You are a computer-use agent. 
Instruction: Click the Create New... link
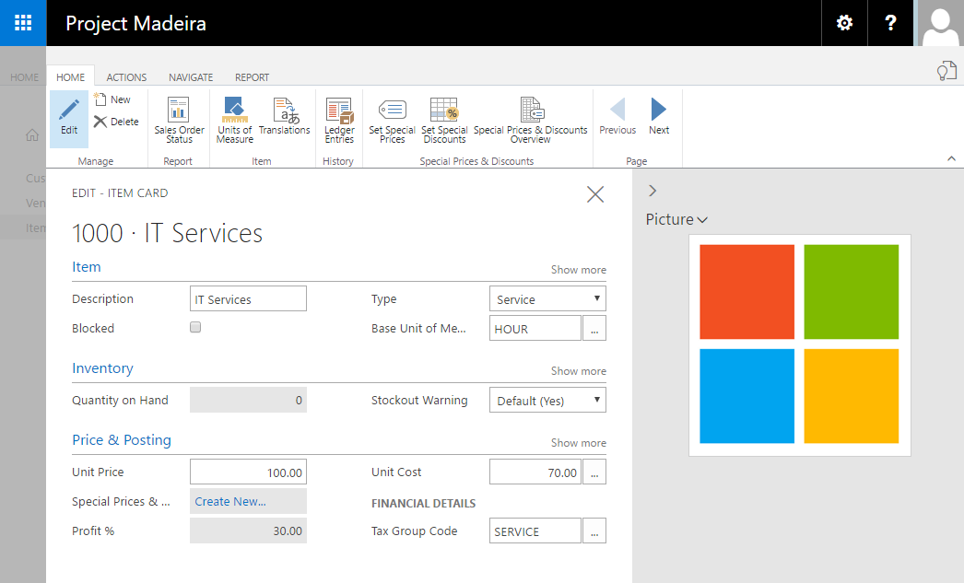pos(230,501)
